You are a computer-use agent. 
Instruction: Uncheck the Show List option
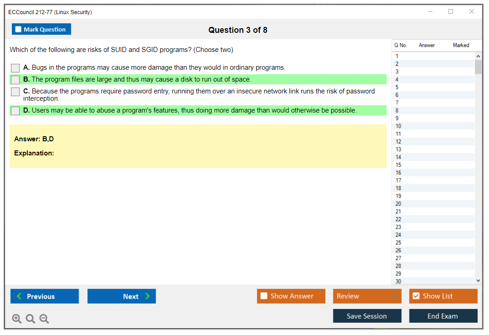click(x=416, y=296)
